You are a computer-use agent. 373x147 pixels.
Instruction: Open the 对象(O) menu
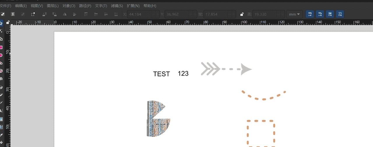pos(69,6)
